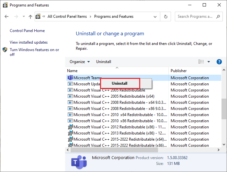Image resolution: width=227 pixels, height=172 pixels.
Task: Click icon of Visual C++ 2008 x86 entry
Action: pyautogui.click(x=70, y=109)
